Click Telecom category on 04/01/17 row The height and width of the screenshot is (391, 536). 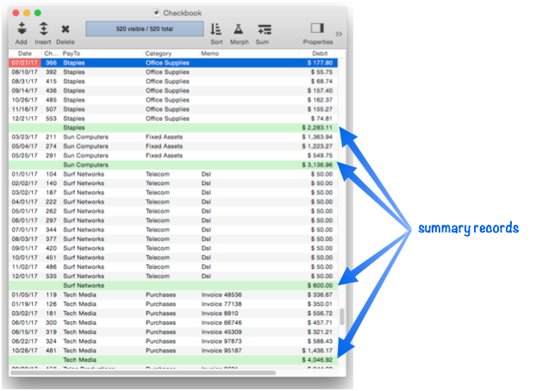(x=158, y=202)
